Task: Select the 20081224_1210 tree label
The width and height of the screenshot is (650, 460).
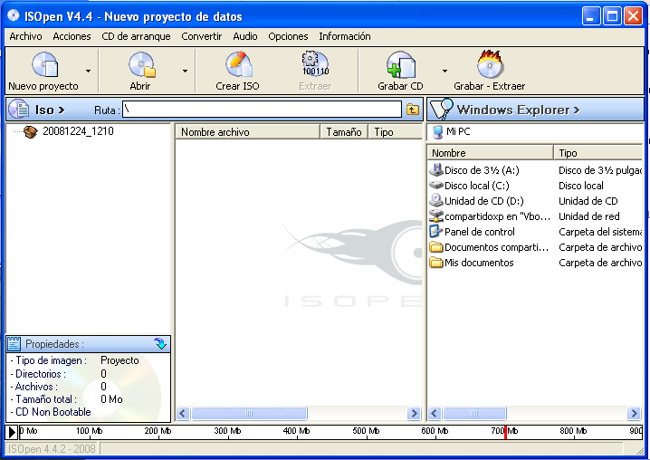Action: point(78,131)
